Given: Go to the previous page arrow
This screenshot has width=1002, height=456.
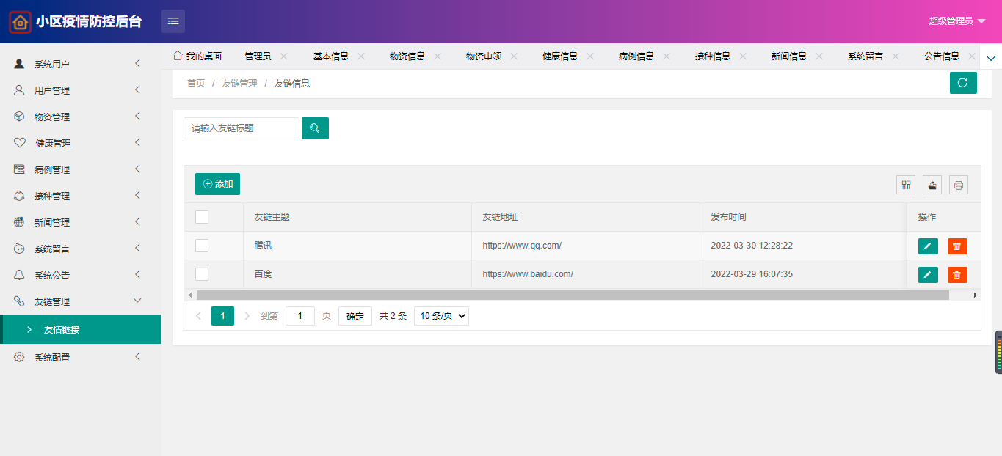Looking at the screenshot, I should point(198,316).
